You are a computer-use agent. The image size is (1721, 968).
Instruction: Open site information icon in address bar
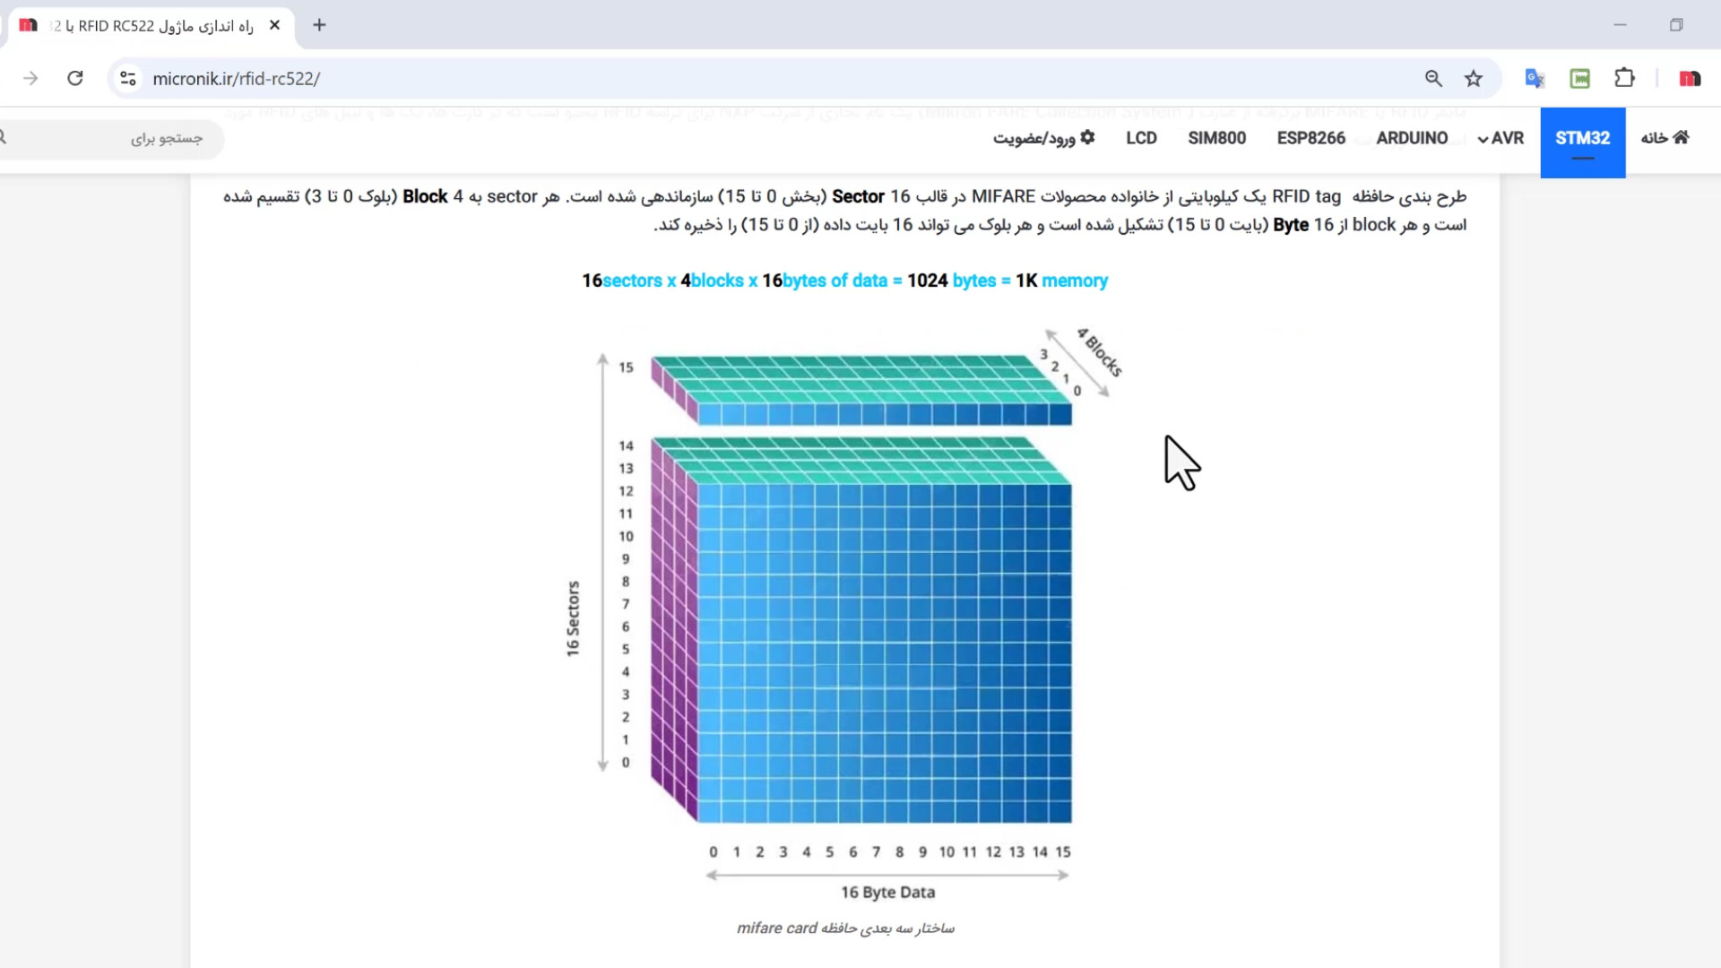click(128, 79)
